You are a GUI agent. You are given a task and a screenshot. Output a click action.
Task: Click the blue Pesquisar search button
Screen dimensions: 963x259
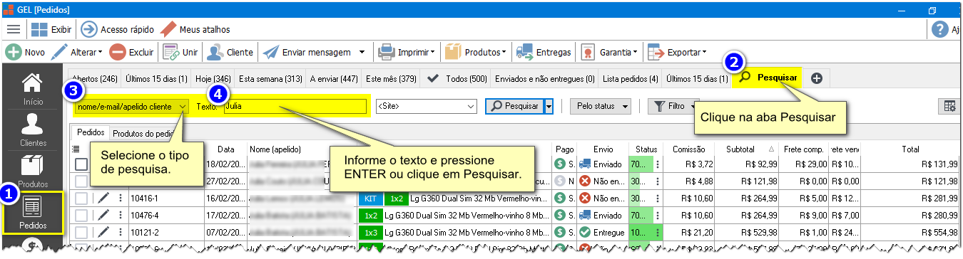pos(514,106)
